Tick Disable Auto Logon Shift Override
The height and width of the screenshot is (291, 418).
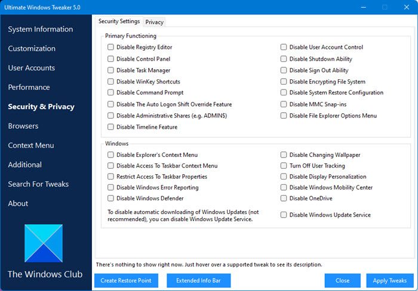[110, 104]
